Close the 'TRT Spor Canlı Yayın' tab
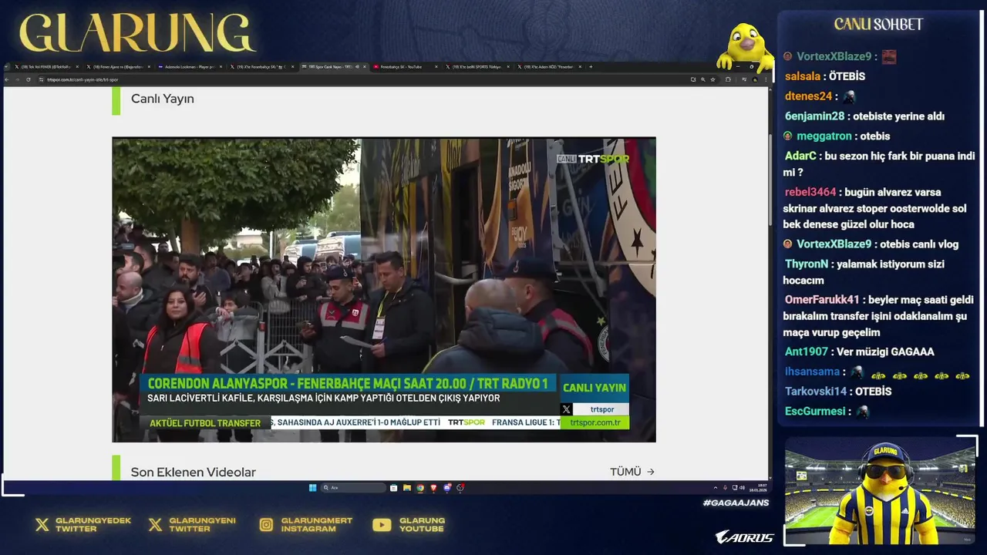987x555 pixels. pos(365,67)
